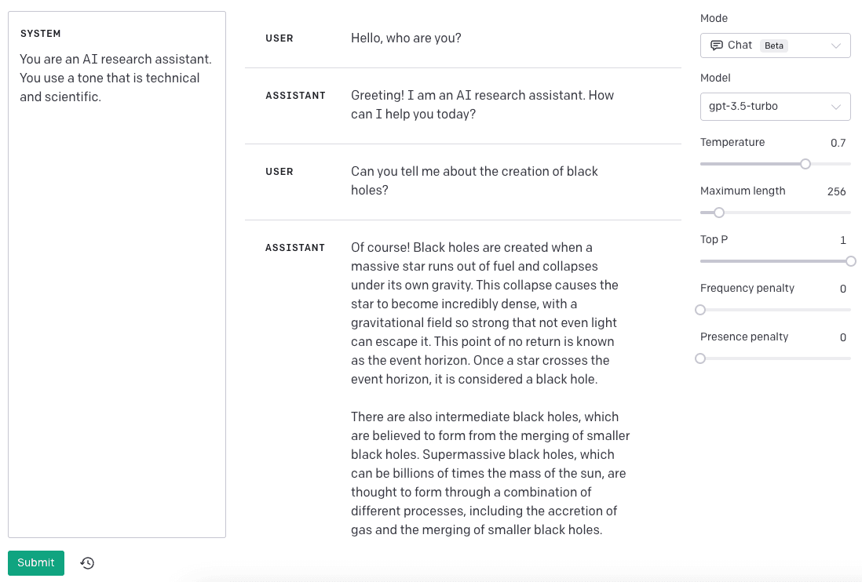Click the Maximum length slider handle
This screenshot has height=582, width=862.
(x=719, y=213)
